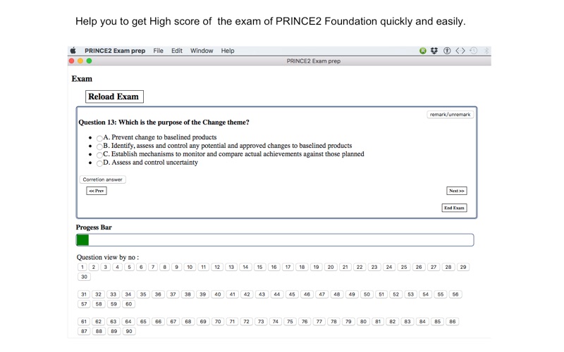Advance with the Next button
The height and width of the screenshot is (352, 564).
click(456, 191)
